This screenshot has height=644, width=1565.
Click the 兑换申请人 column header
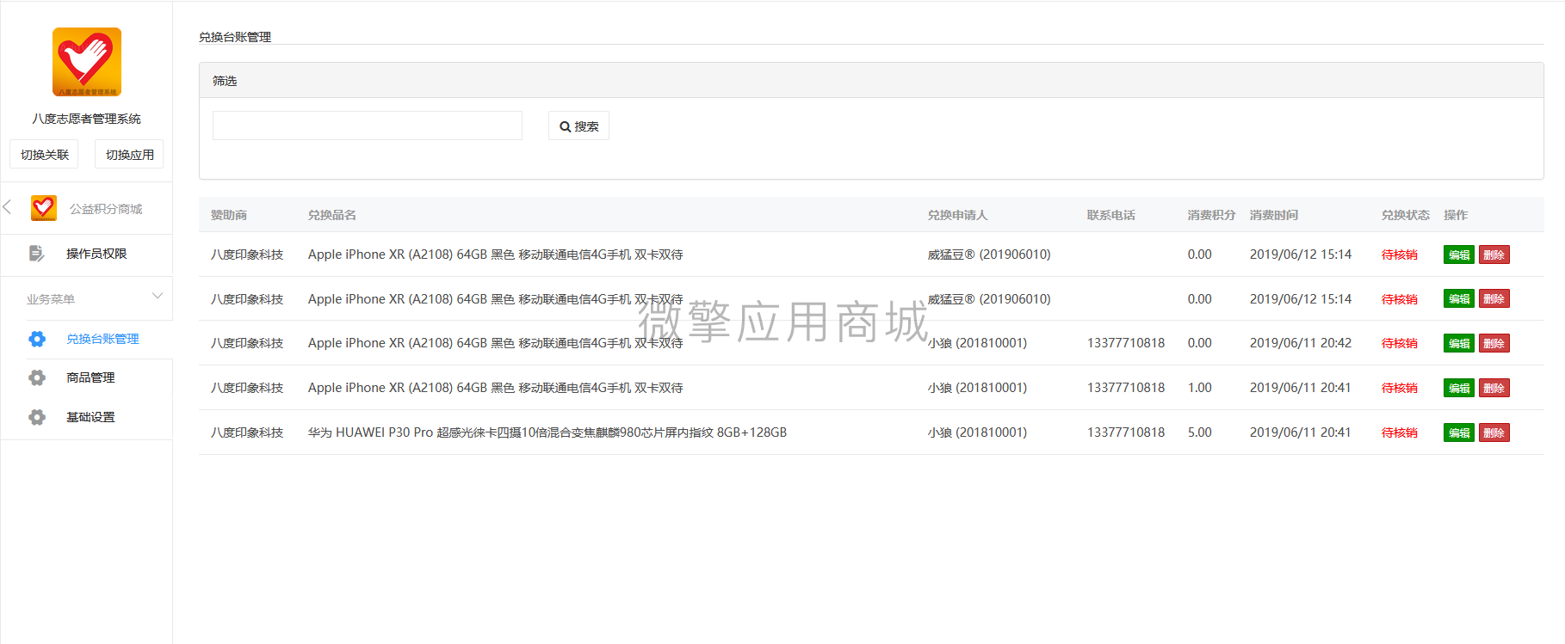coord(957,215)
